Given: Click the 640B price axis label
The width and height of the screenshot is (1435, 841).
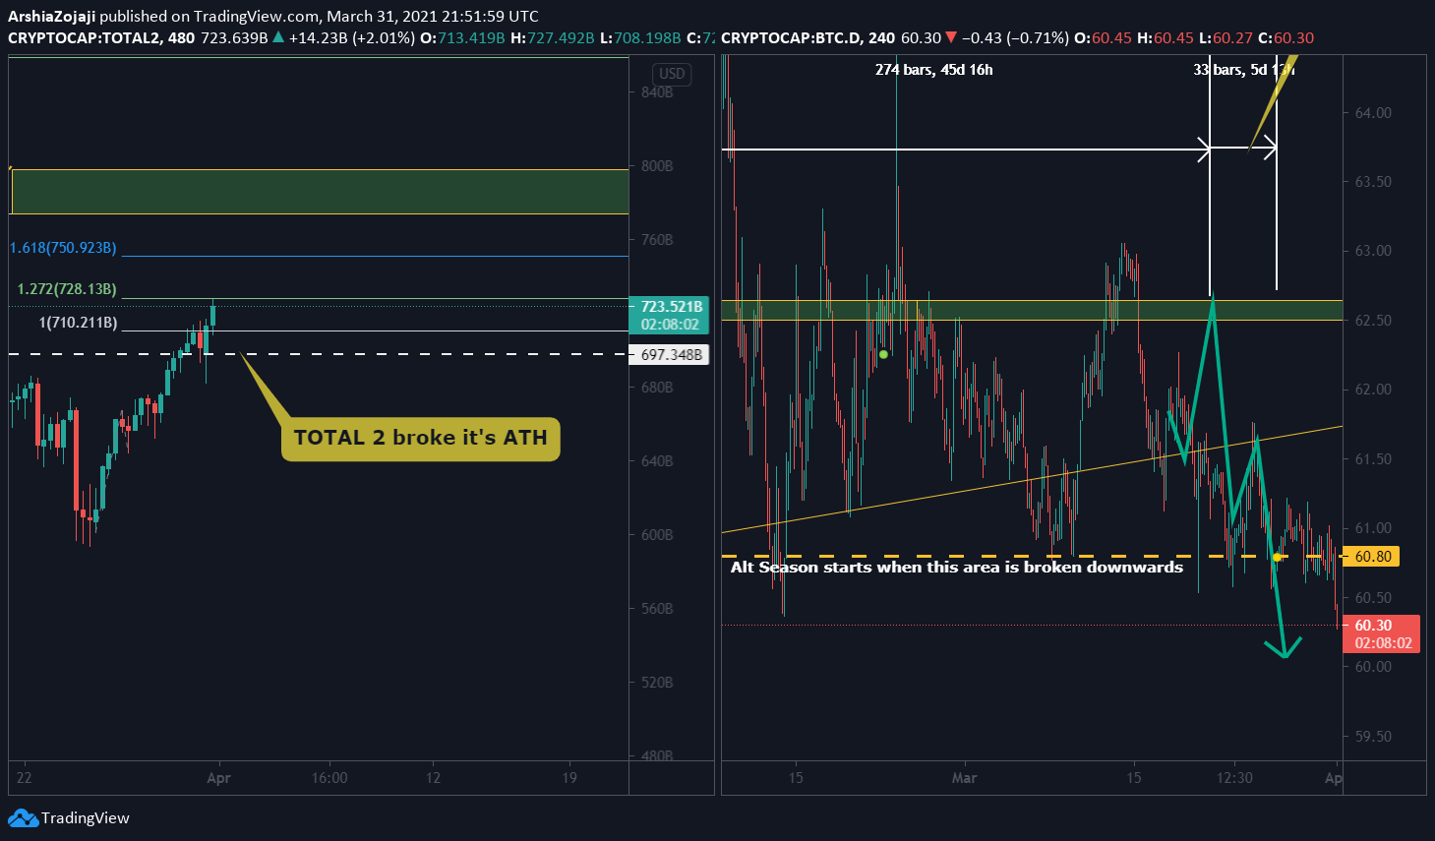Looking at the screenshot, I should [657, 461].
